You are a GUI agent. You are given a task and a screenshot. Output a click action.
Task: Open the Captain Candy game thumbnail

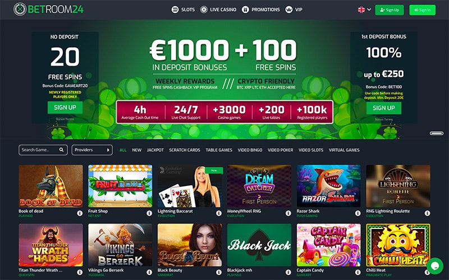click(x=329, y=245)
